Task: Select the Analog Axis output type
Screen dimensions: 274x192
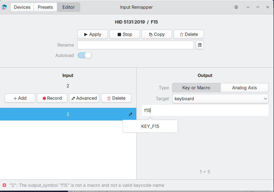Action: [x=244, y=88]
